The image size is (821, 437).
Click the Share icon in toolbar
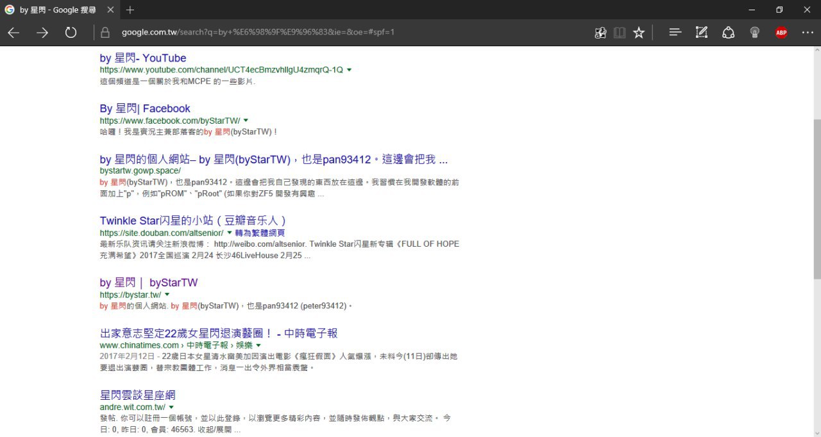point(728,33)
